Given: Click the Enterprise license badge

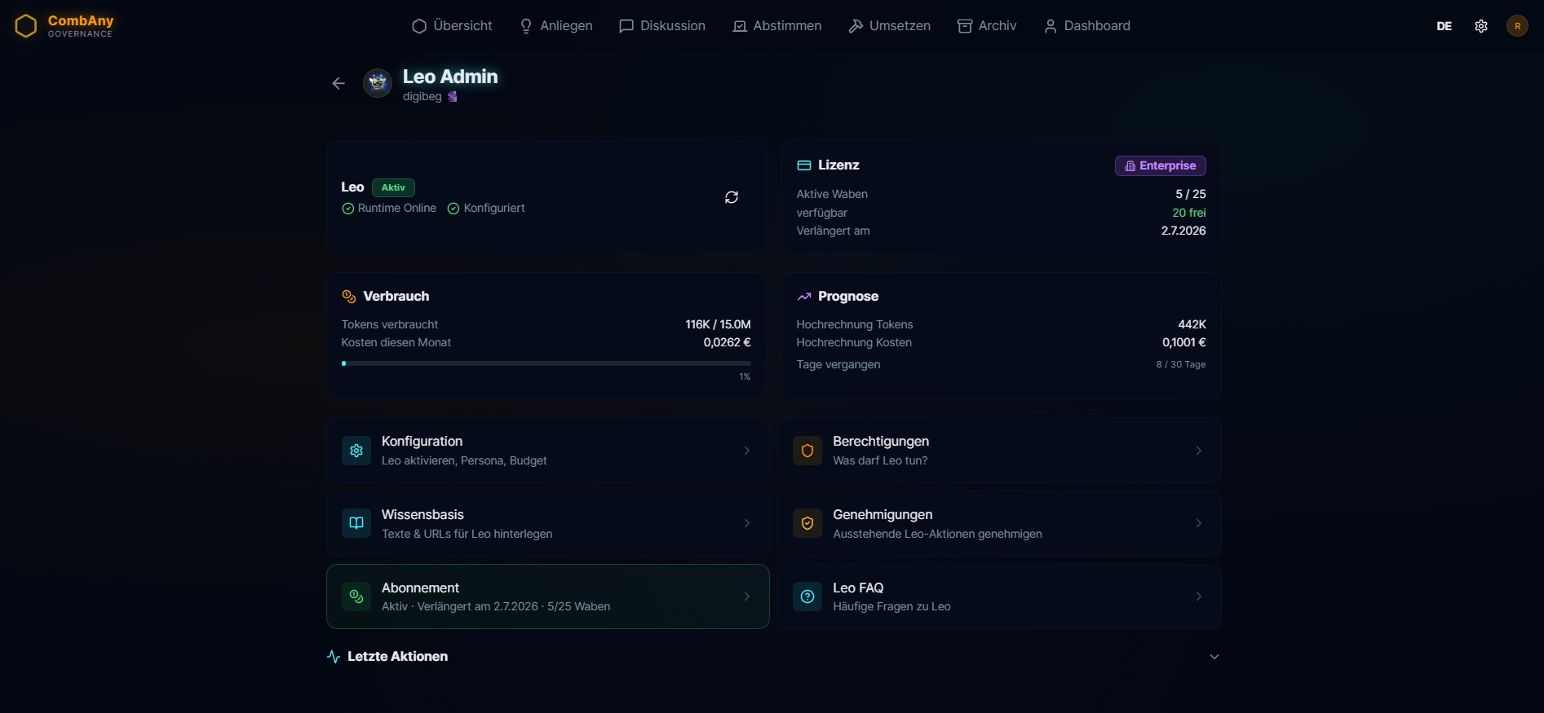Looking at the screenshot, I should [1160, 165].
